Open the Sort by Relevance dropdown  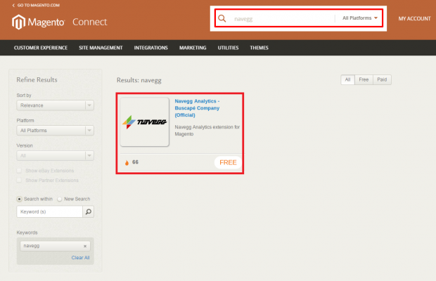(x=55, y=105)
